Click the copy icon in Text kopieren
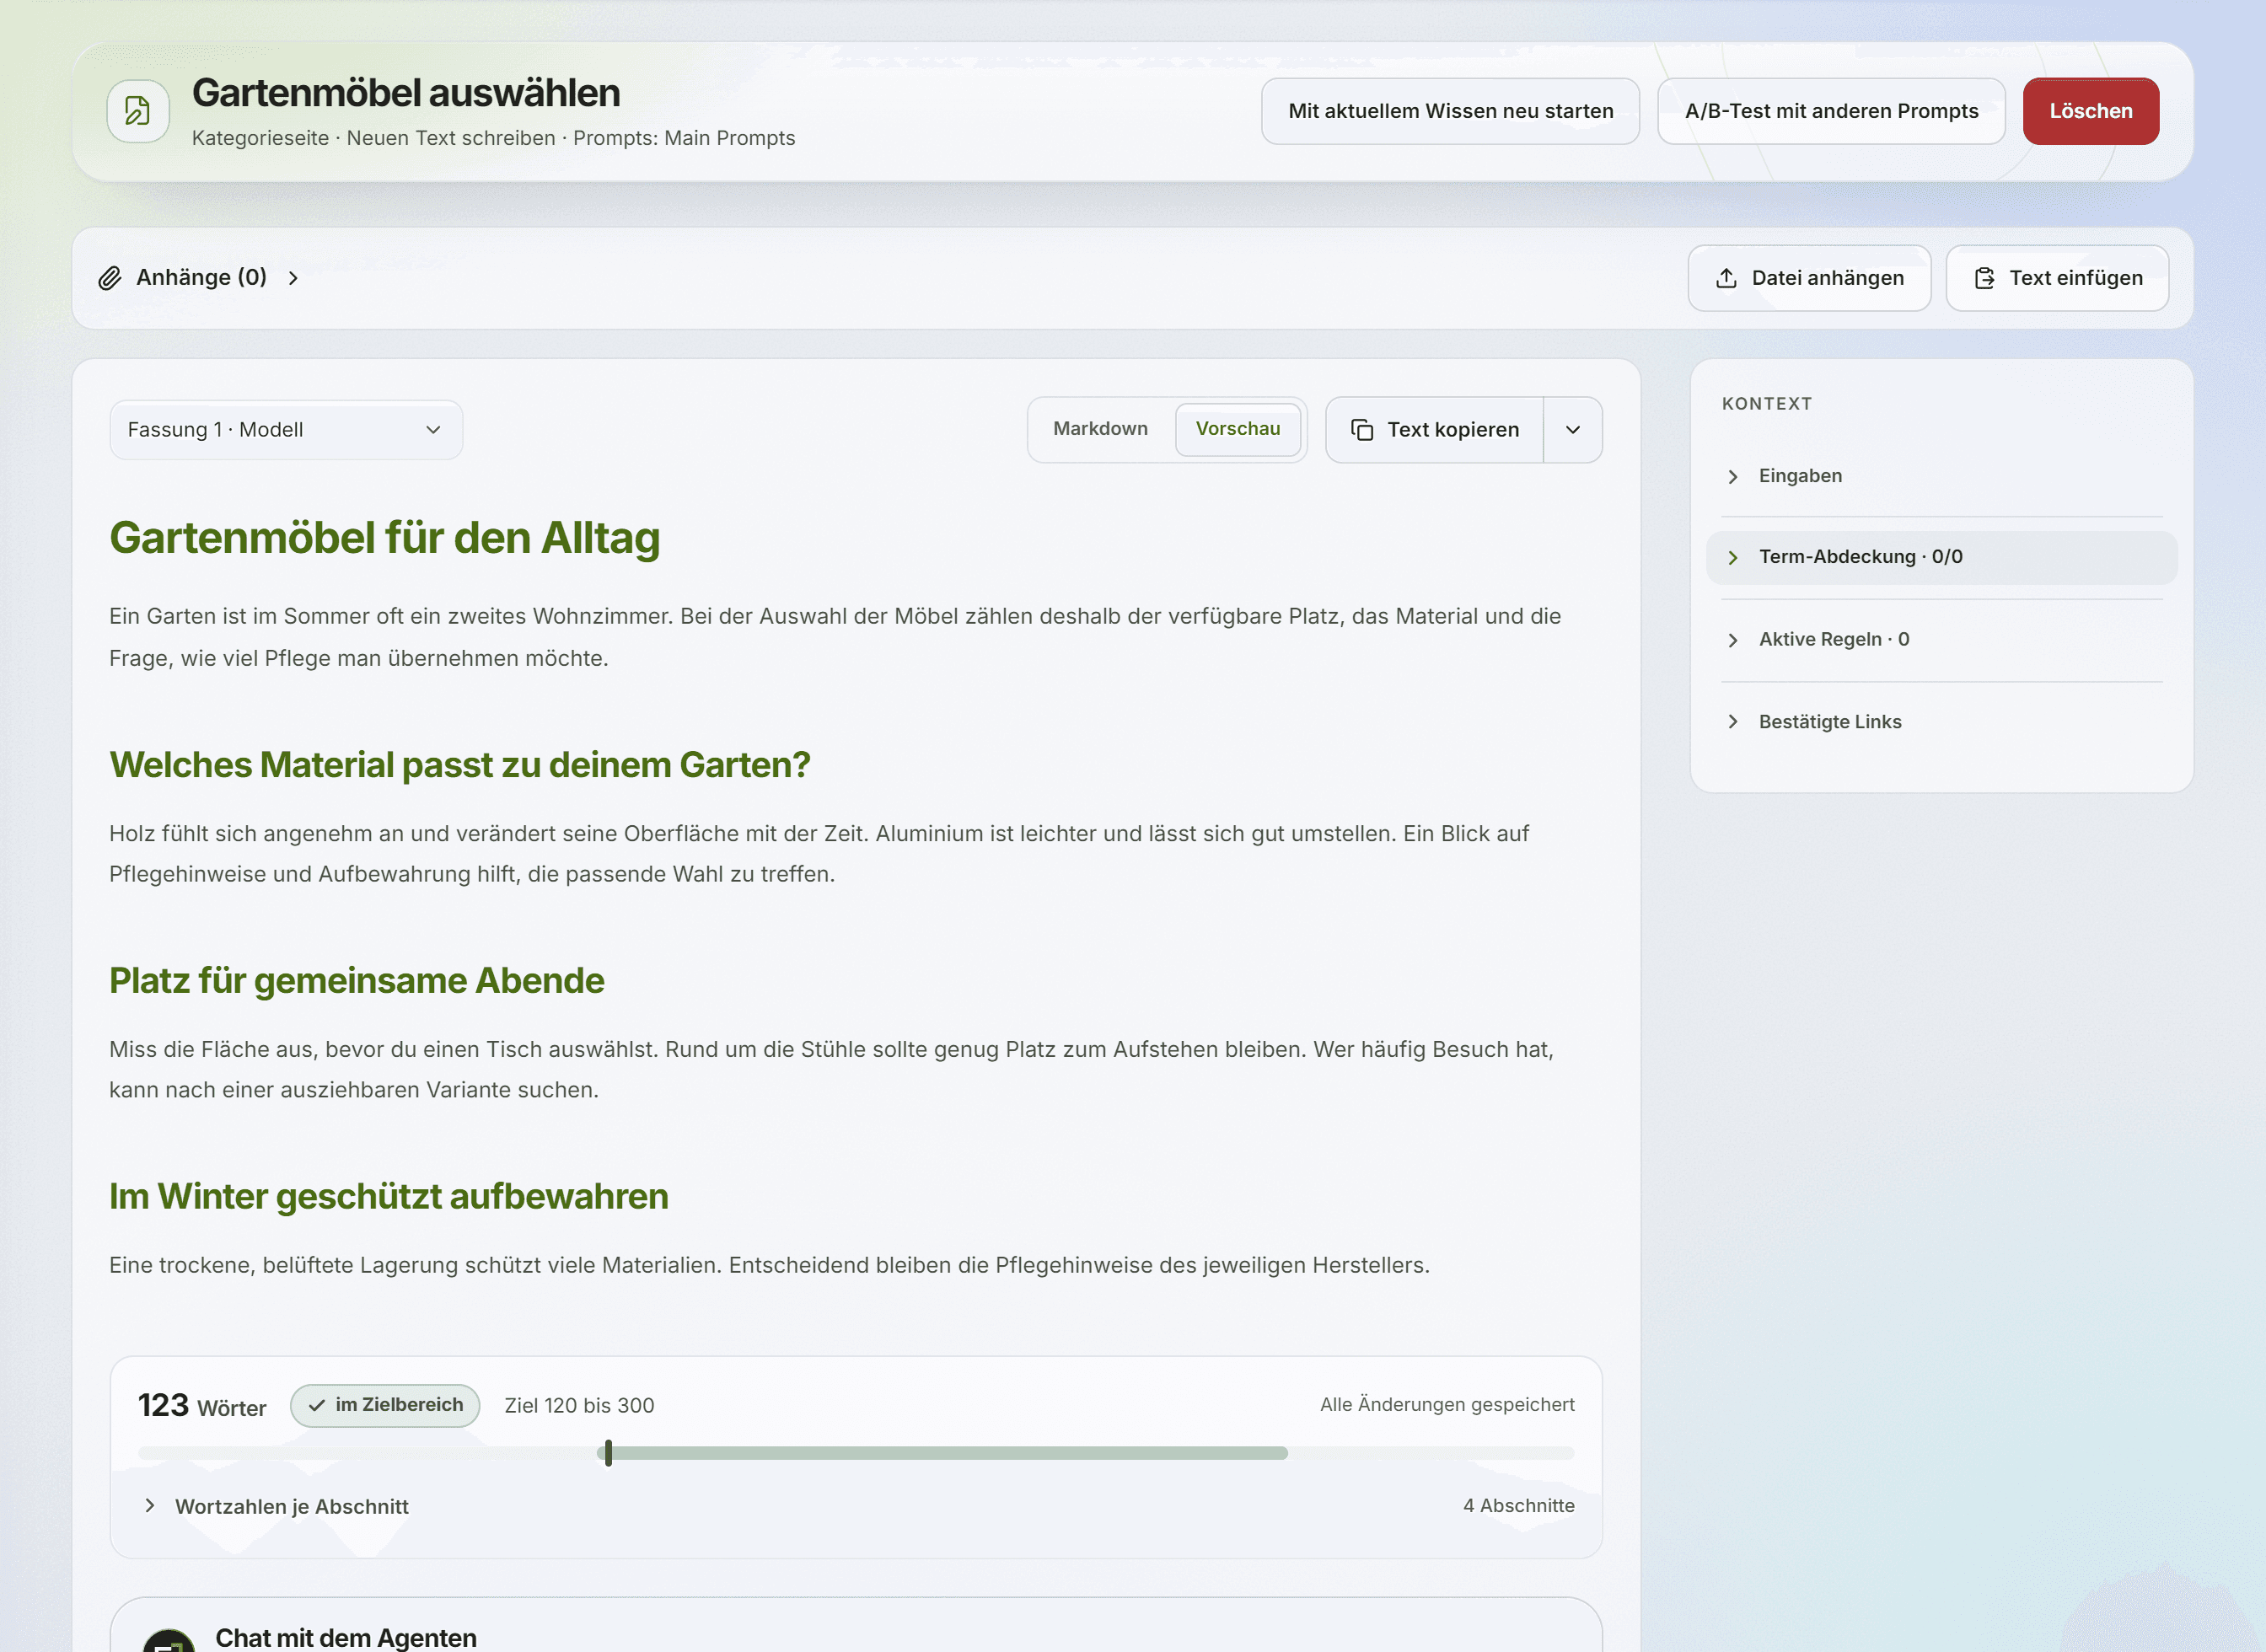 point(1362,430)
